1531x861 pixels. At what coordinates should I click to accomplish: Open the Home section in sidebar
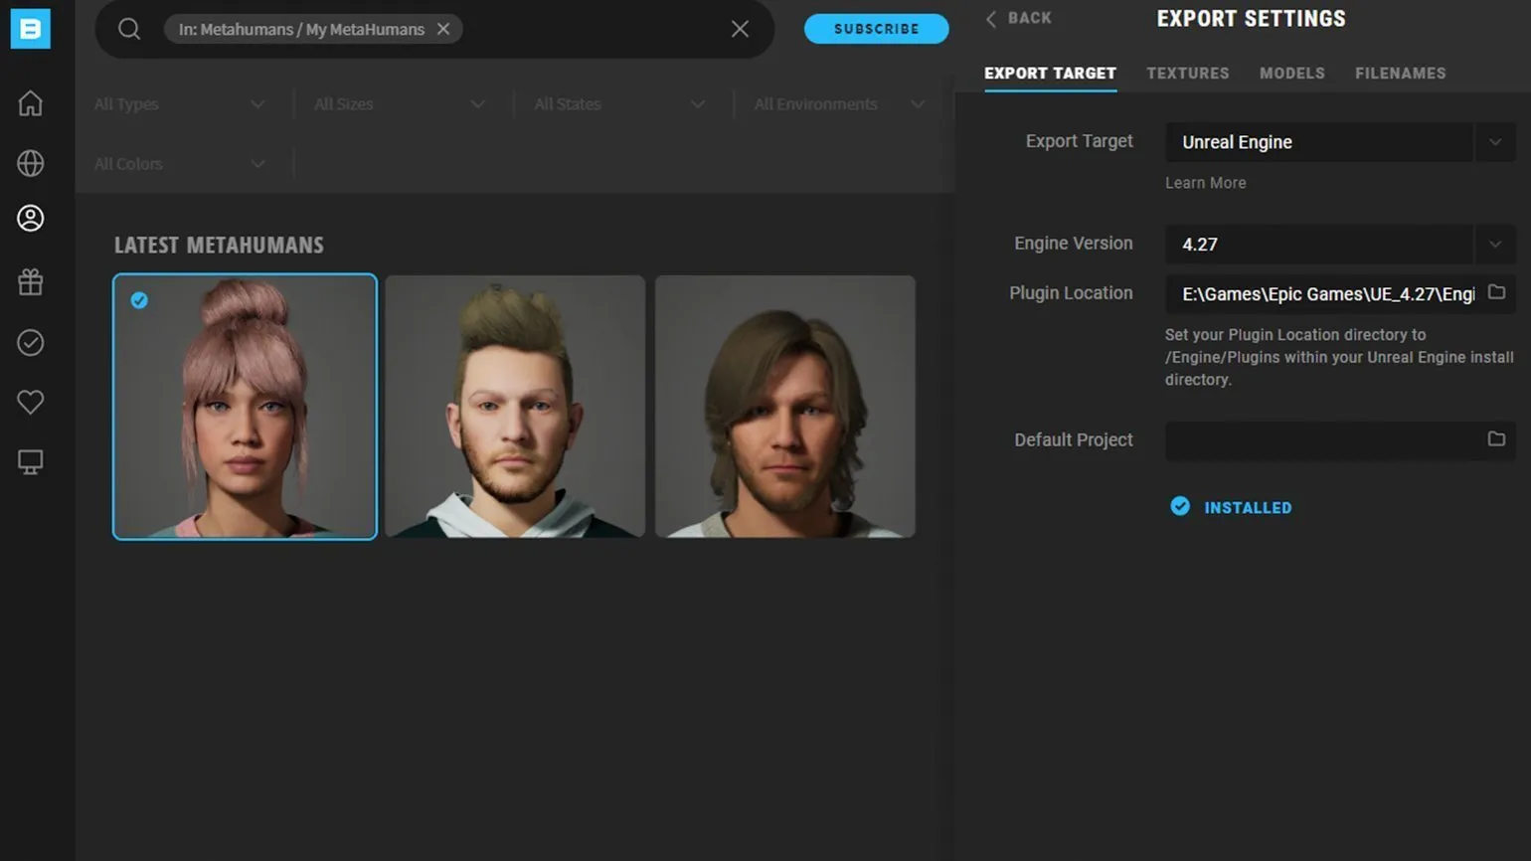tap(30, 103)
